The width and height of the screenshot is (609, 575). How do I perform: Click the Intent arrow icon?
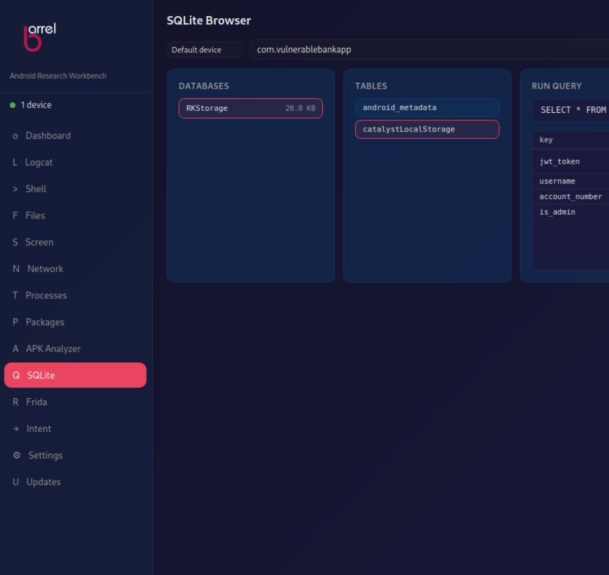point(16,429)
